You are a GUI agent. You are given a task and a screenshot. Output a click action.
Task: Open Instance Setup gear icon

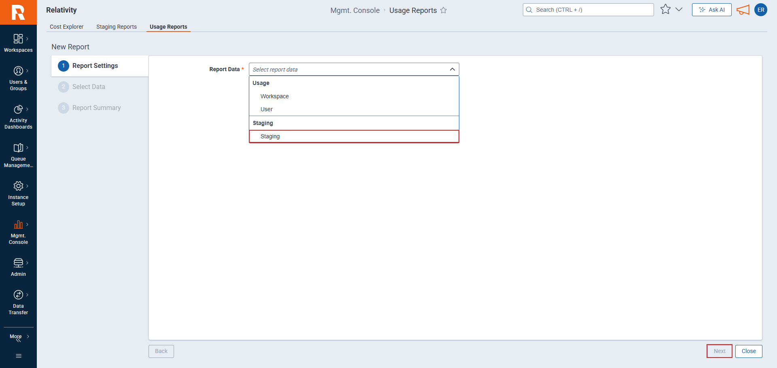(18, 186)
